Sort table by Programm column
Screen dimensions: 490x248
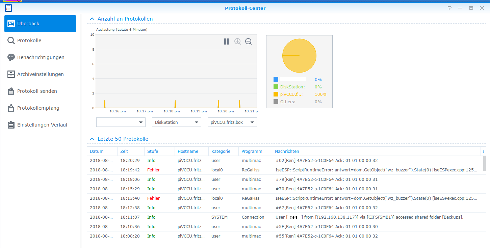tap(255, 151)
